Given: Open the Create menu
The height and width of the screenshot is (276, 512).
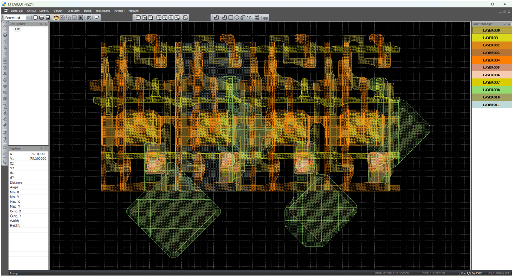Looking at the screenshot, I should click(x=73, y=10).
